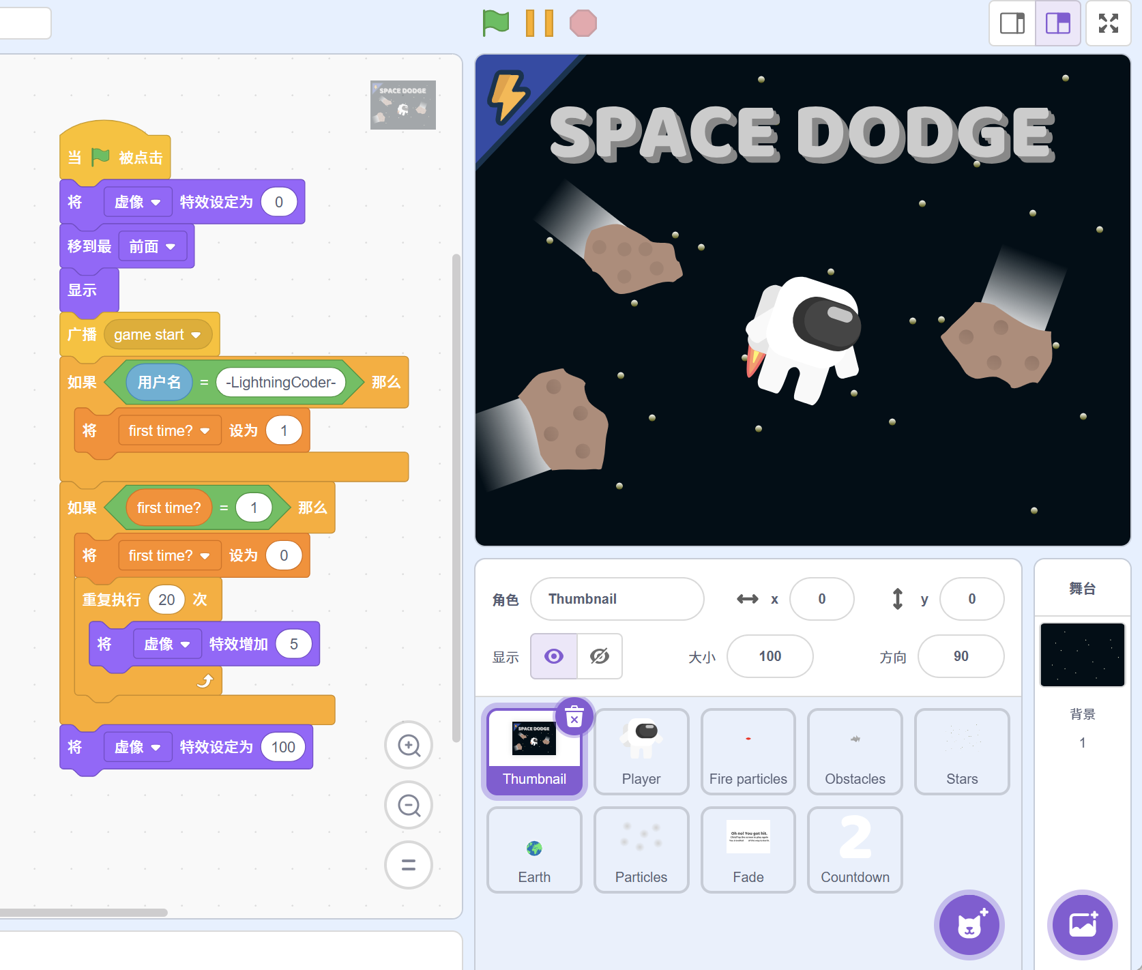Zoom in on the code workspace
This screenshot has height=970, width=1142.
[x=409, y=746]
